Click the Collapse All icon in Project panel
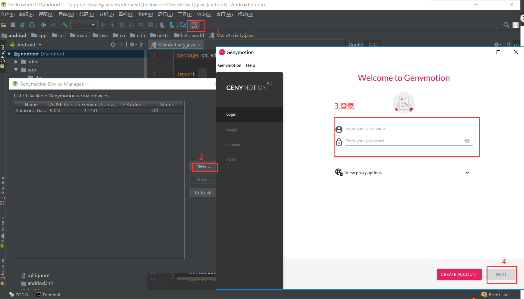The image size is (524, 299). tap(121, 45)
